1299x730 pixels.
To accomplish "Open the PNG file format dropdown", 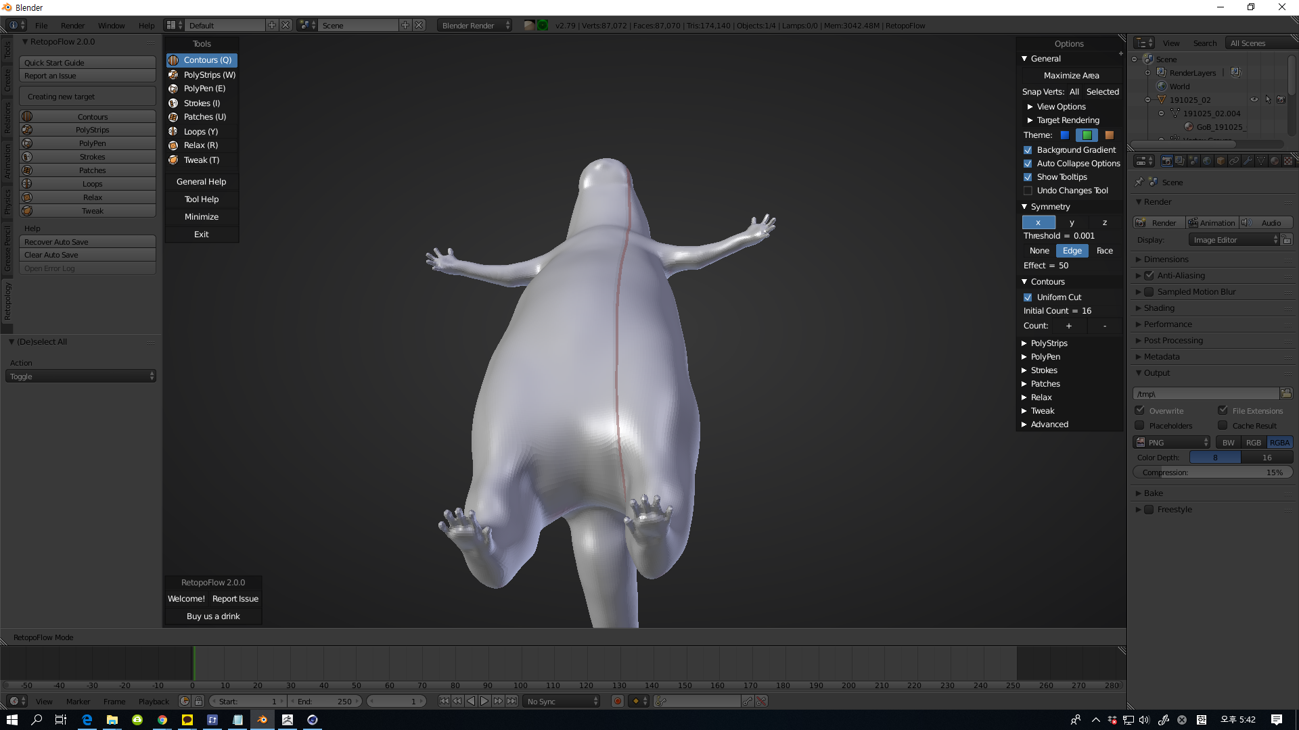I will click(x=1172, y=443).
